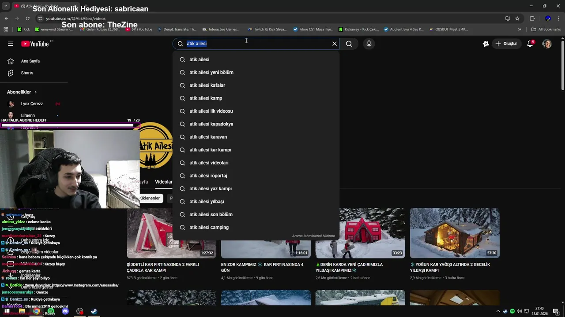Image resolution: width=565 pixels, height=317 pixels.
Task: Select suggestion 'atik ailesi kamp'
Action: [256, 98]
